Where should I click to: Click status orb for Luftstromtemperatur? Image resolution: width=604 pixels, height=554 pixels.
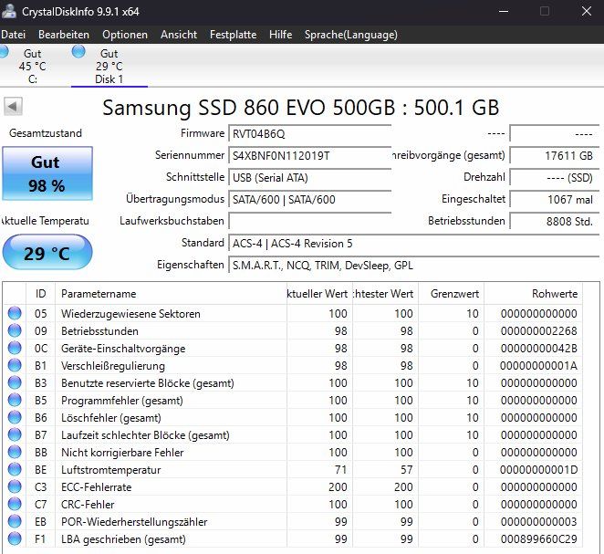[x=15, y=469]
